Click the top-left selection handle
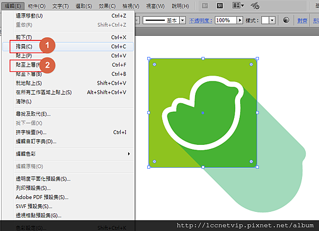This screenshot has height=231, width=319. pos(149,59)
